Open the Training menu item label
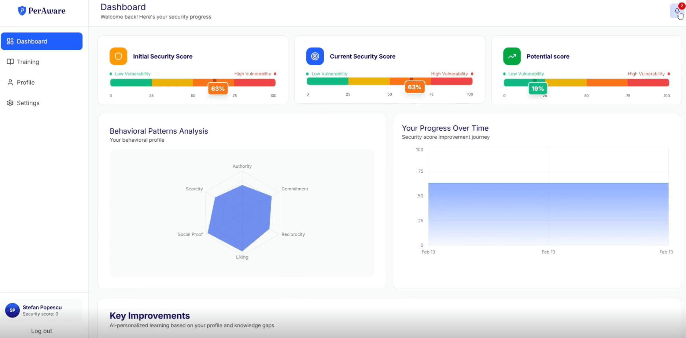The width and height of the screenshot is (686, 338). tap(28, 62)
